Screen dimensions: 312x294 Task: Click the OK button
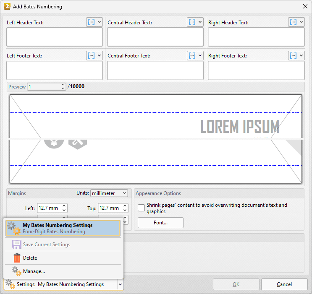coord(236,284)
